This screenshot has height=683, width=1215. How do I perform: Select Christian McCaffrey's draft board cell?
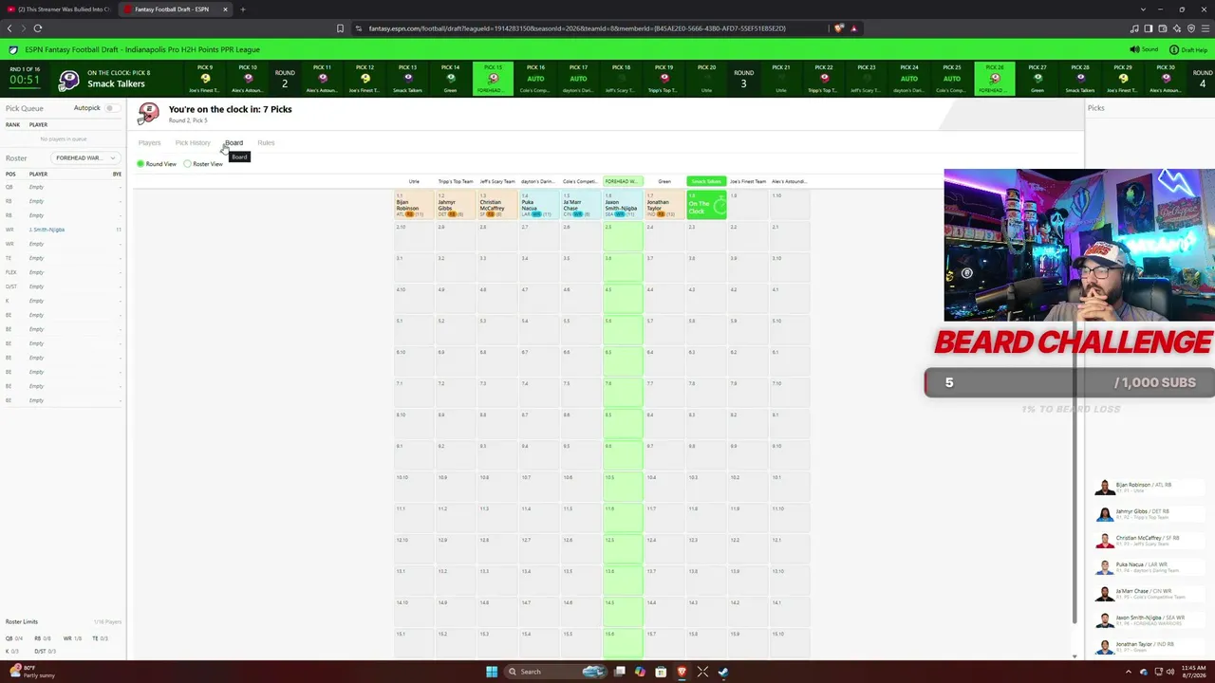(497, 206)
